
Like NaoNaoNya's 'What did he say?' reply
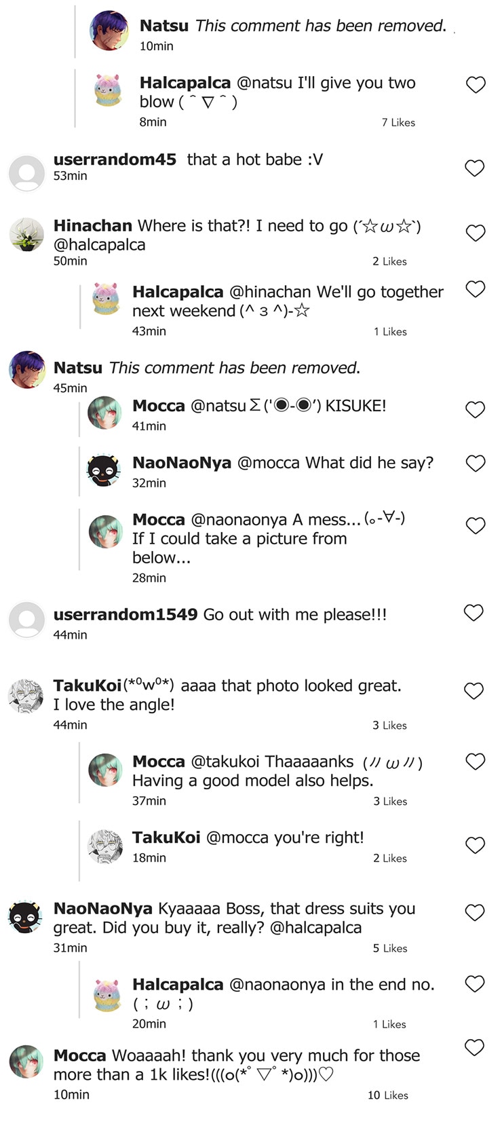tap(476, 464)
